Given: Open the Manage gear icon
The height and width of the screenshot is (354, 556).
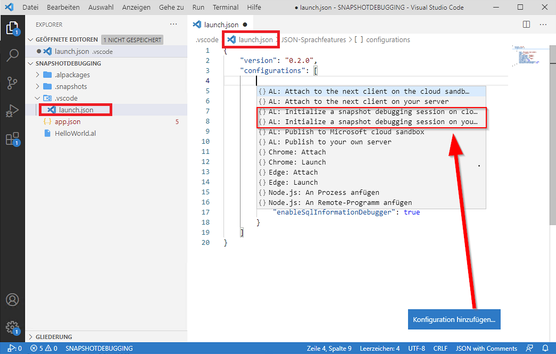Looking at the screenshot, I should tap(12, 327).
